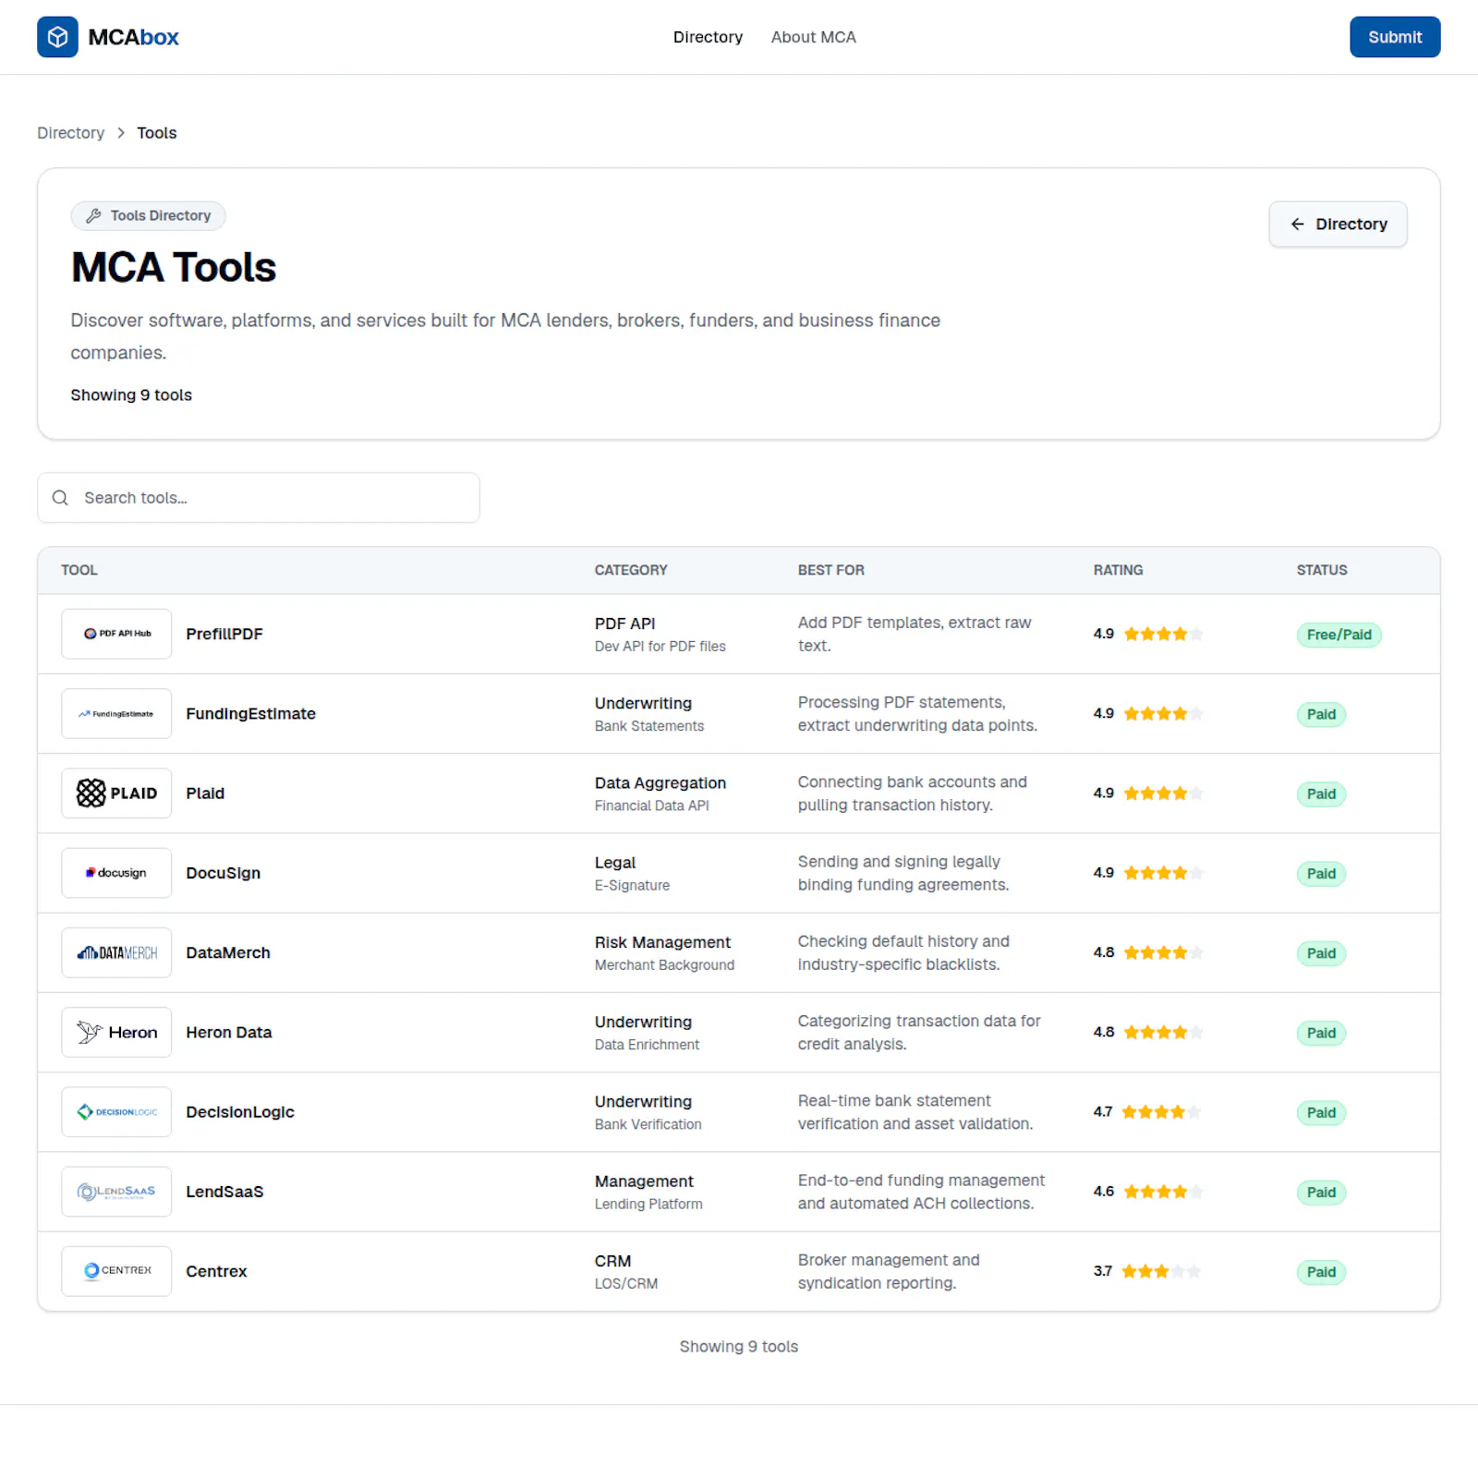The height and width of the screenshot is (1478, 1478).
Task: Click 'Merchant Background' subcategory text
Action: [664, 964]
